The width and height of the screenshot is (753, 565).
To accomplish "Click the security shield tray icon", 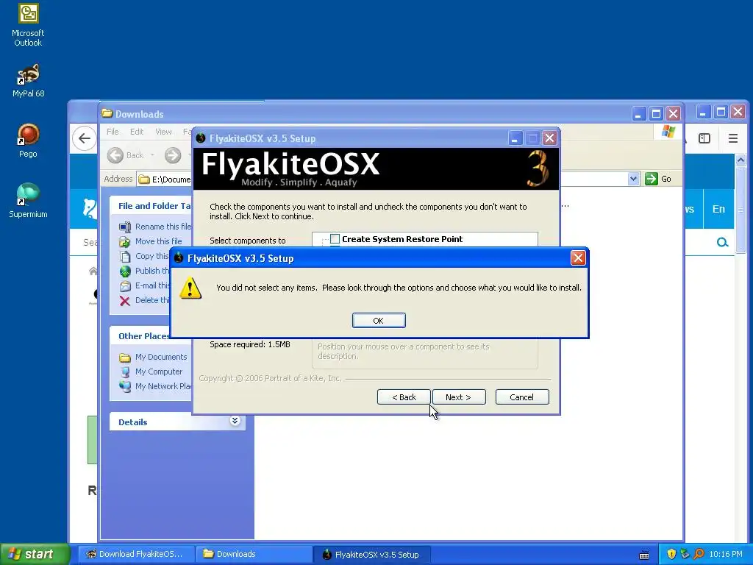I will [671, 554].
